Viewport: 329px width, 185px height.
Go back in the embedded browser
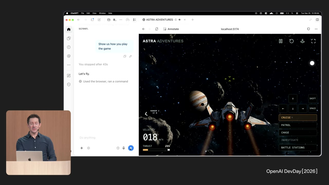[x=144, y=29]
